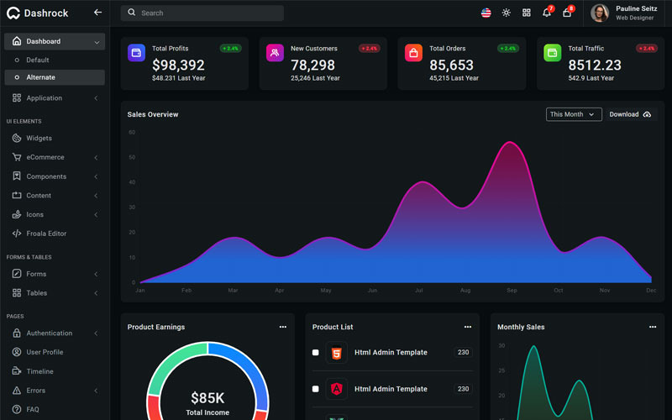
Task: Click the Timeline video icon
Action: 17,371
